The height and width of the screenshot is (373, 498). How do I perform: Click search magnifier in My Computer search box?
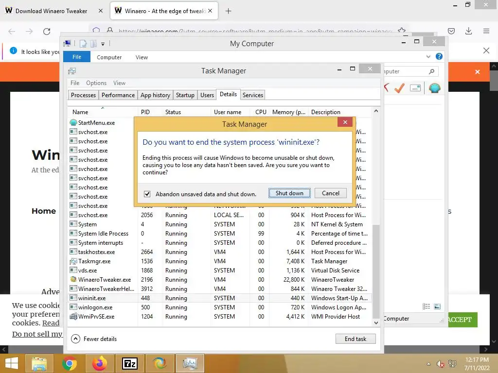[x=431, y=71]
